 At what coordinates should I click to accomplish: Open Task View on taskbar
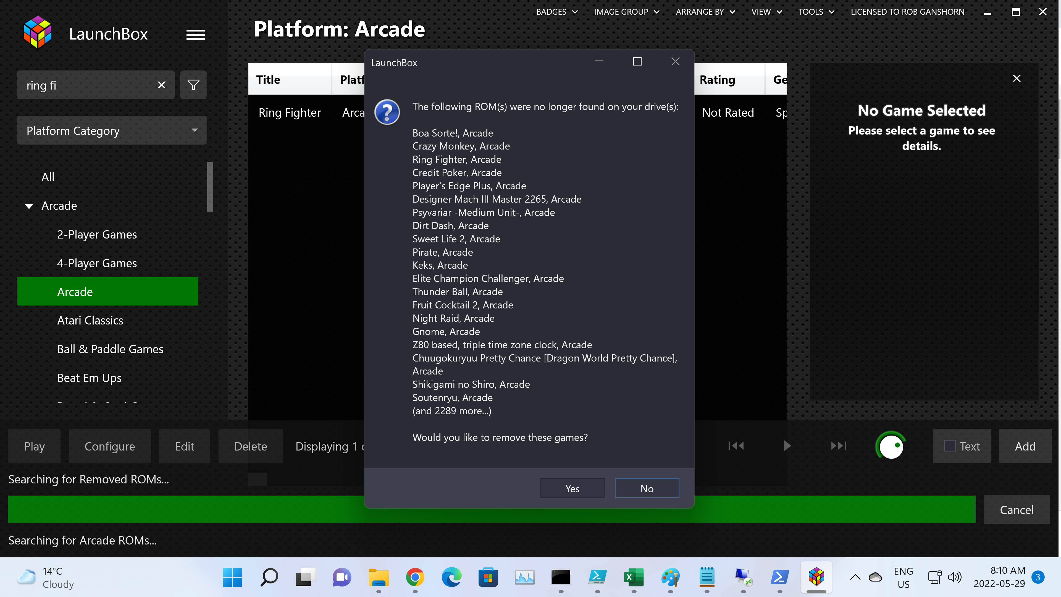(305, 577)
